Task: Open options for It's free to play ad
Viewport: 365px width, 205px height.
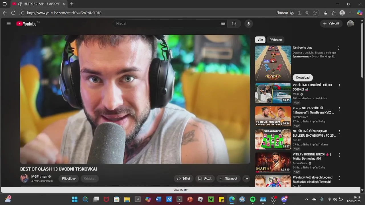Action: pos(338,48)
